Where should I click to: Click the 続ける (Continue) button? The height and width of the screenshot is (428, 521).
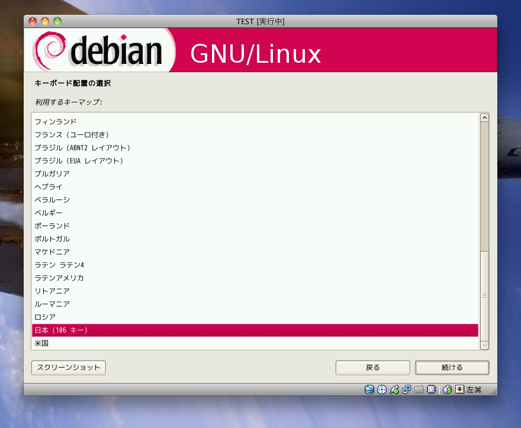pyautogui.click(x=452, y=368)
